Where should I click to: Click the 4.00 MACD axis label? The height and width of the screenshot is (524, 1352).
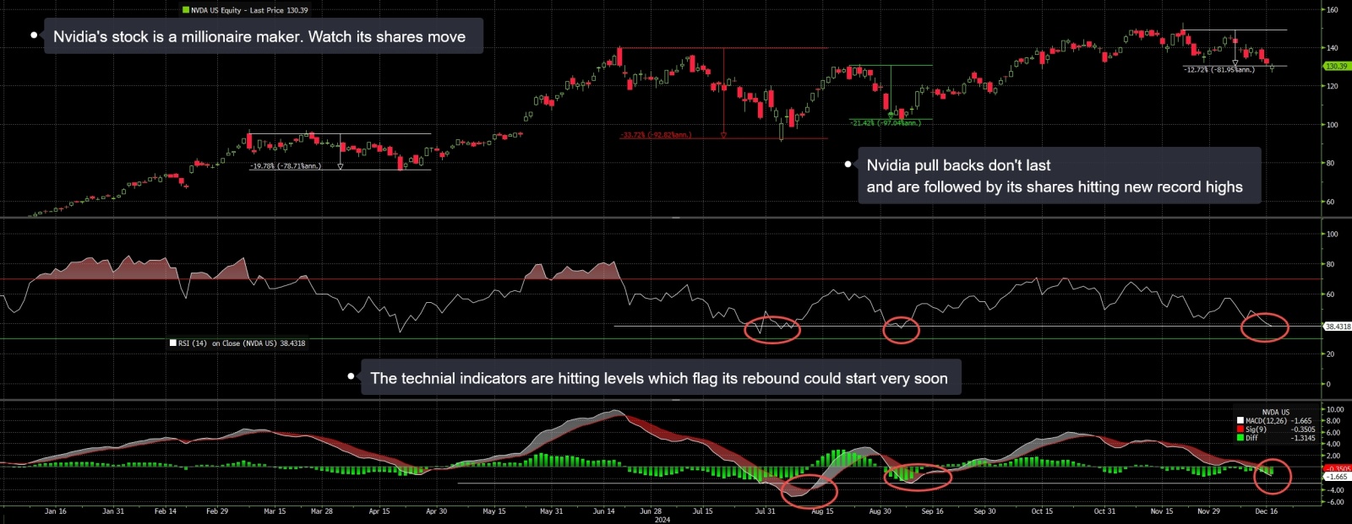[x=1334, y=445]
